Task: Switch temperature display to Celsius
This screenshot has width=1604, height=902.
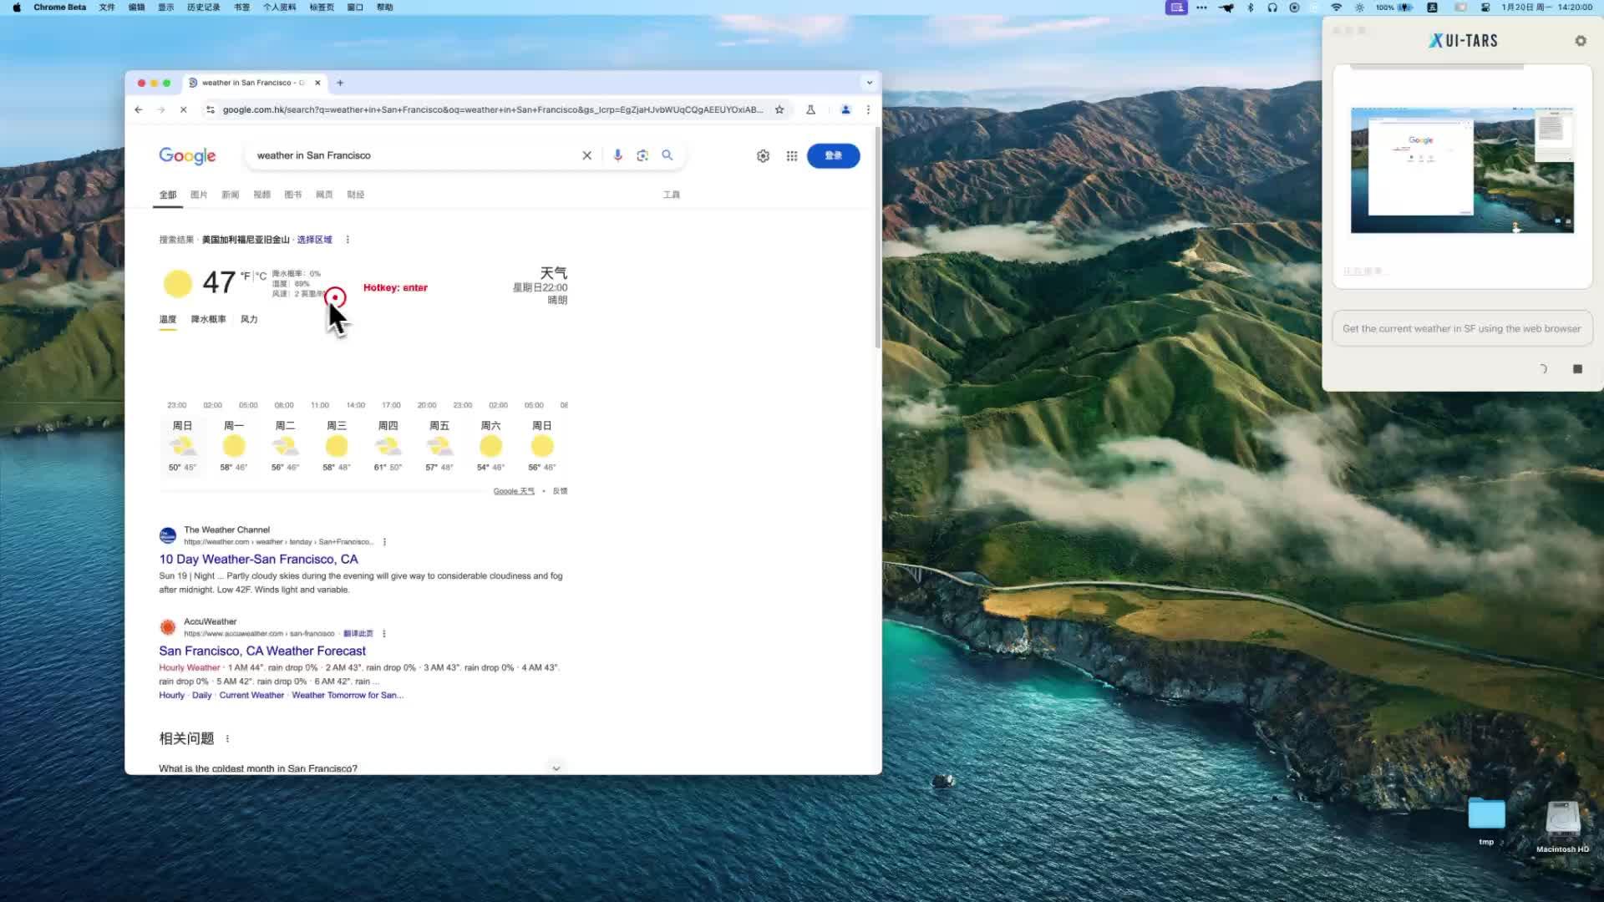Action: (x=261, y=275)
